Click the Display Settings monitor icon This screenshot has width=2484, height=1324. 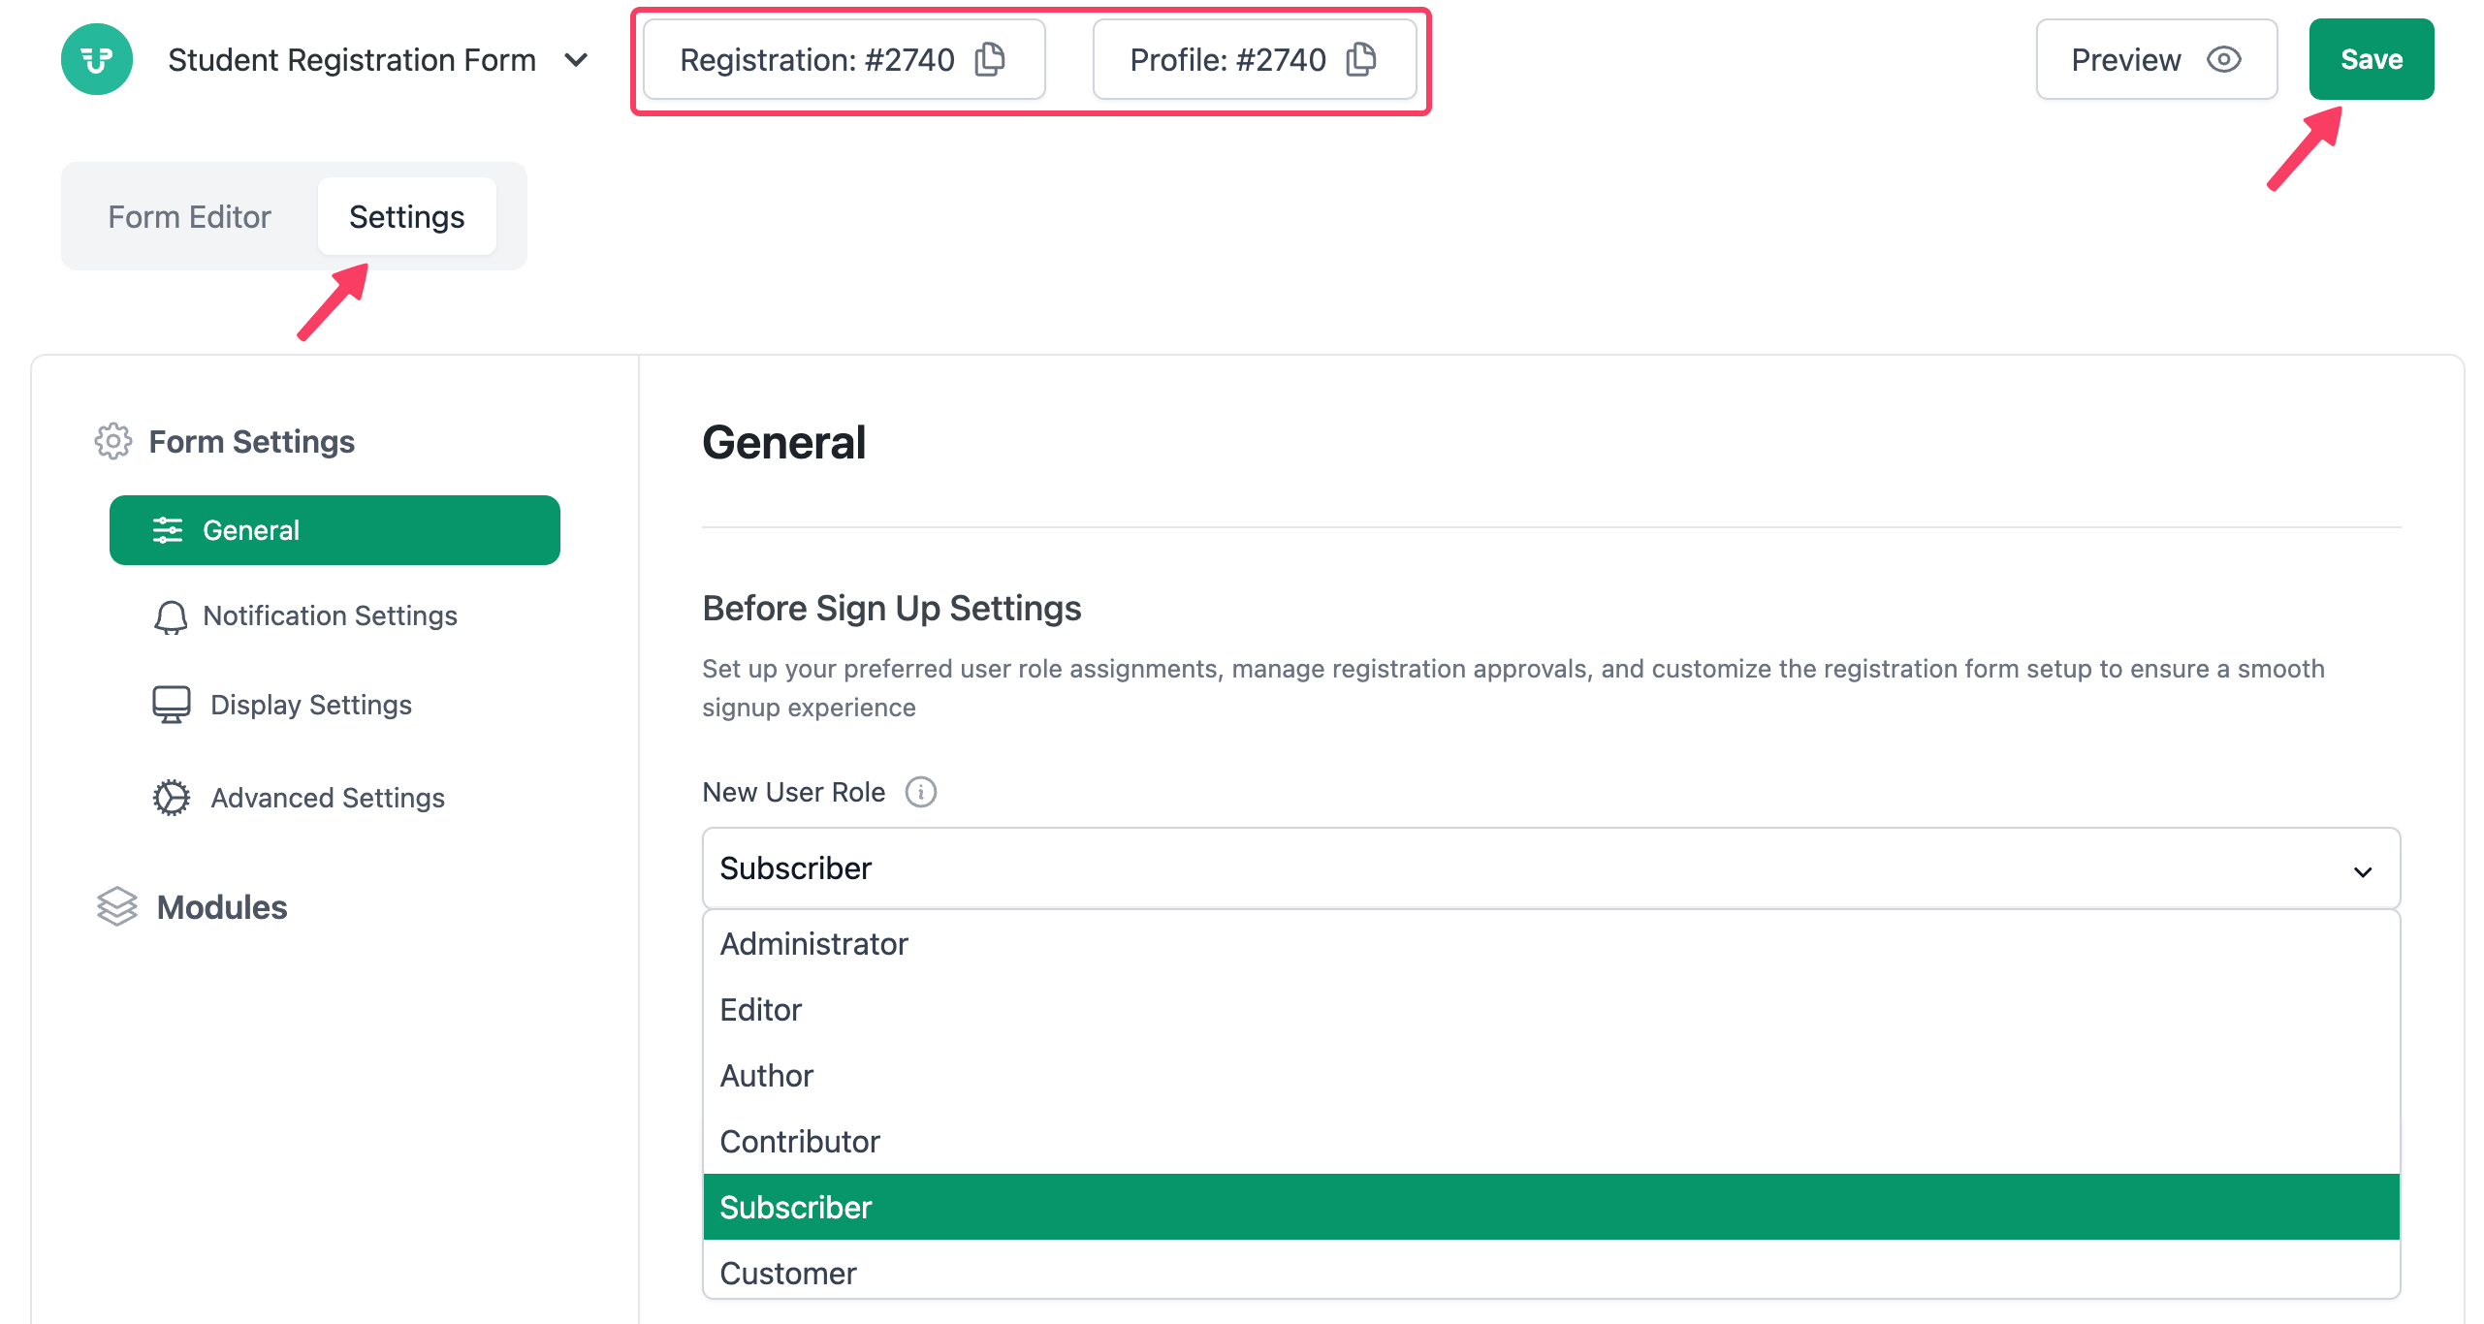(172, 705)
